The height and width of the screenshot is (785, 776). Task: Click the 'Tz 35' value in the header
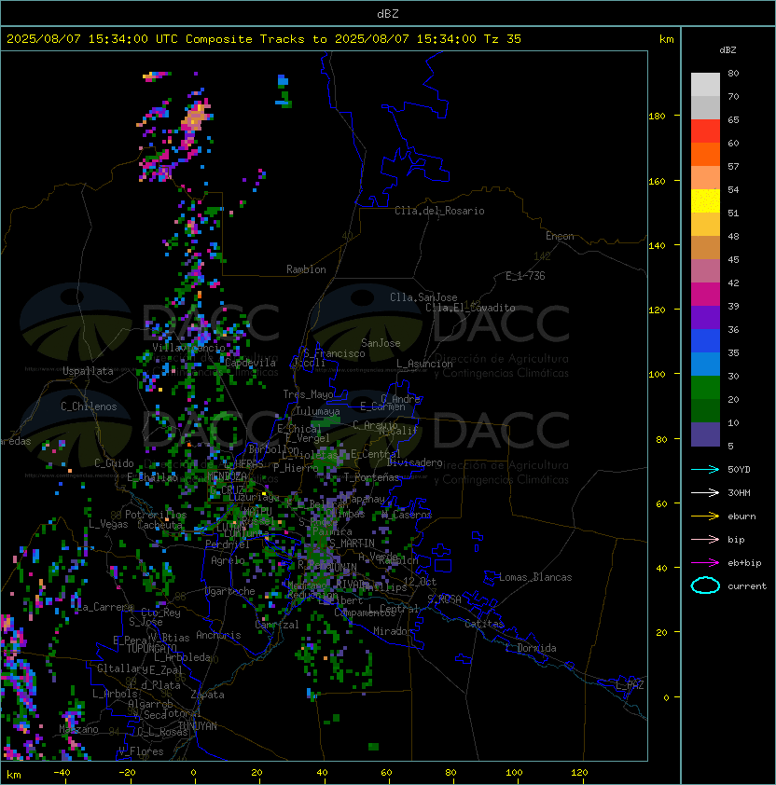pos(503,39)
